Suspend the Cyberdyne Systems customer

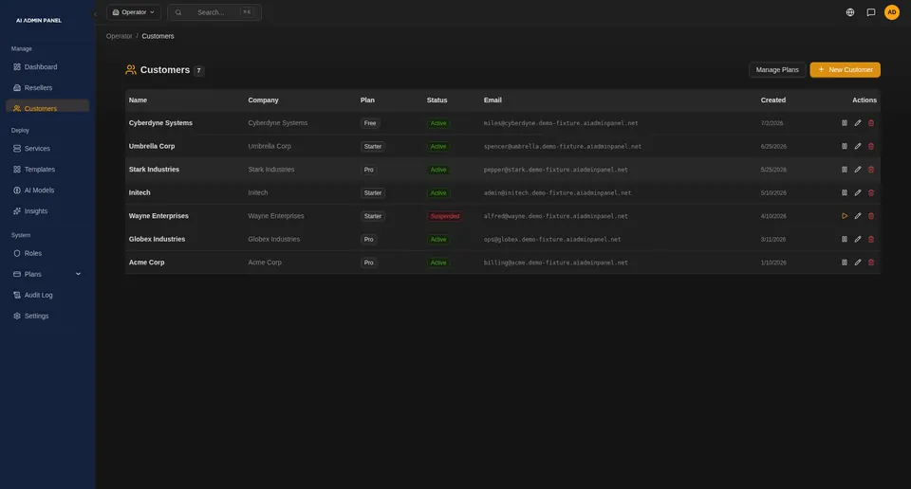coord(845,123)
